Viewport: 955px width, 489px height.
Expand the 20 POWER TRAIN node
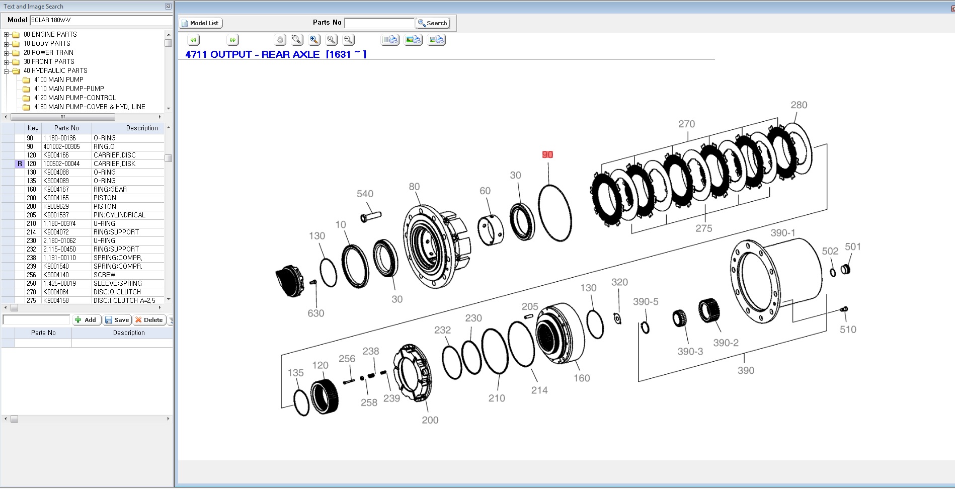pos(7,53)
